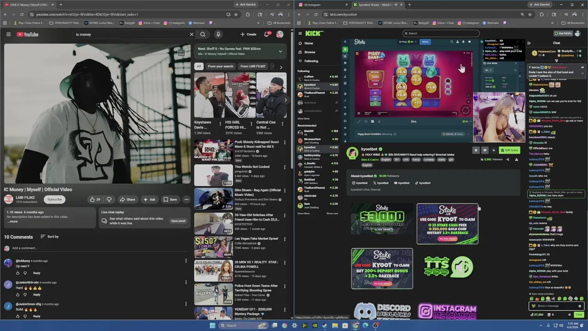The image size is (588, 331).
Task: Open YouTube notifications bell
Action: tap(266, 34)
